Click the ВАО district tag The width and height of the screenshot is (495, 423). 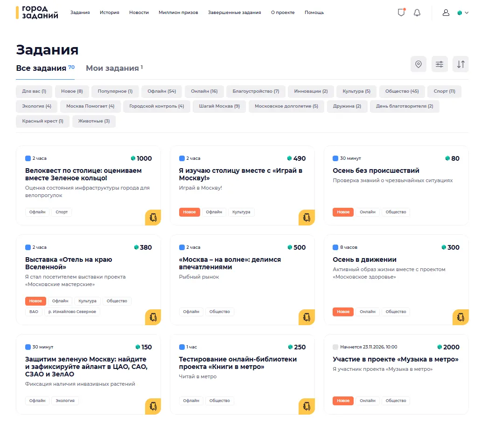click(x=34, y=312)
